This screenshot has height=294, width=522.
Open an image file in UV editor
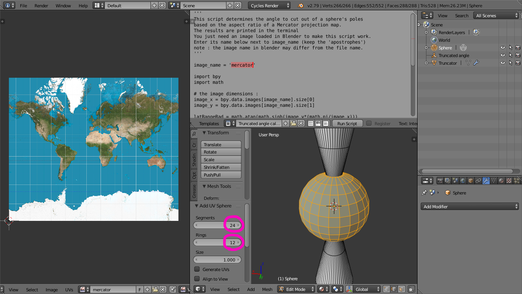click(155, 289)
